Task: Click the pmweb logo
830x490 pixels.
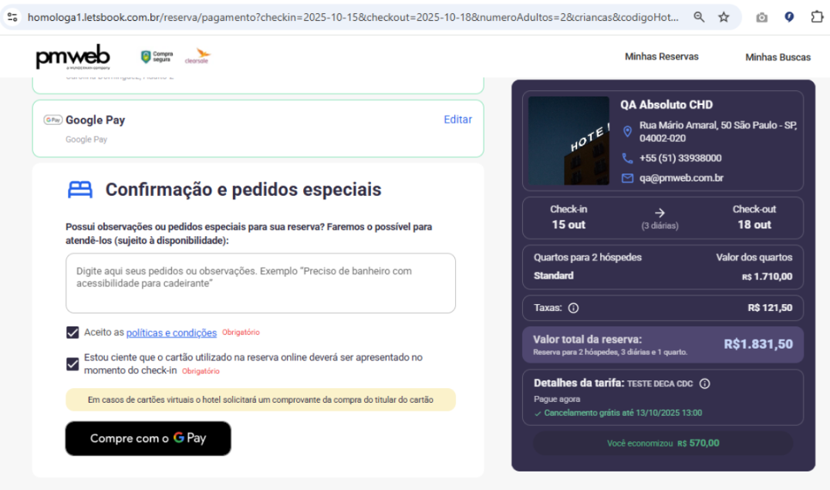Action: coord(73,57)
